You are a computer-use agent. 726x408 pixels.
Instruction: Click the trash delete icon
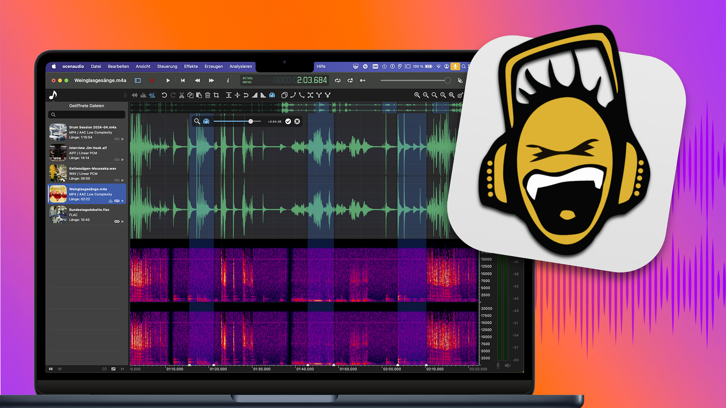208,95
